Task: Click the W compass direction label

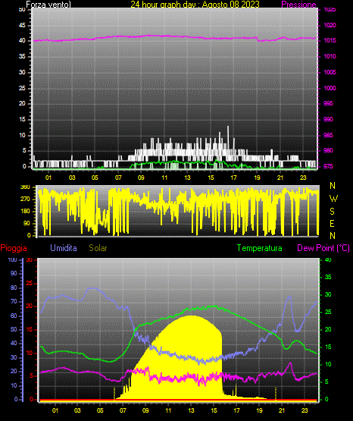Action: [333, 199]
